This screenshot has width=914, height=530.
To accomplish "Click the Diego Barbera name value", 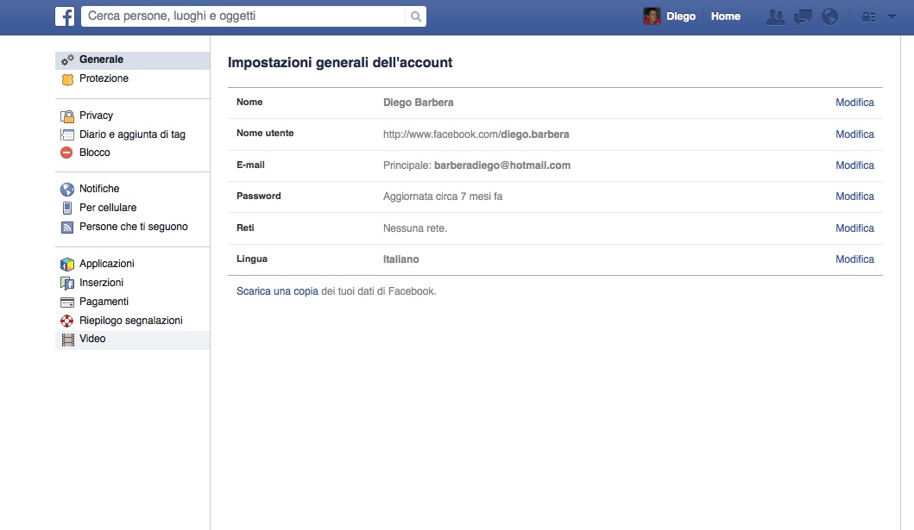I will 418,103.
